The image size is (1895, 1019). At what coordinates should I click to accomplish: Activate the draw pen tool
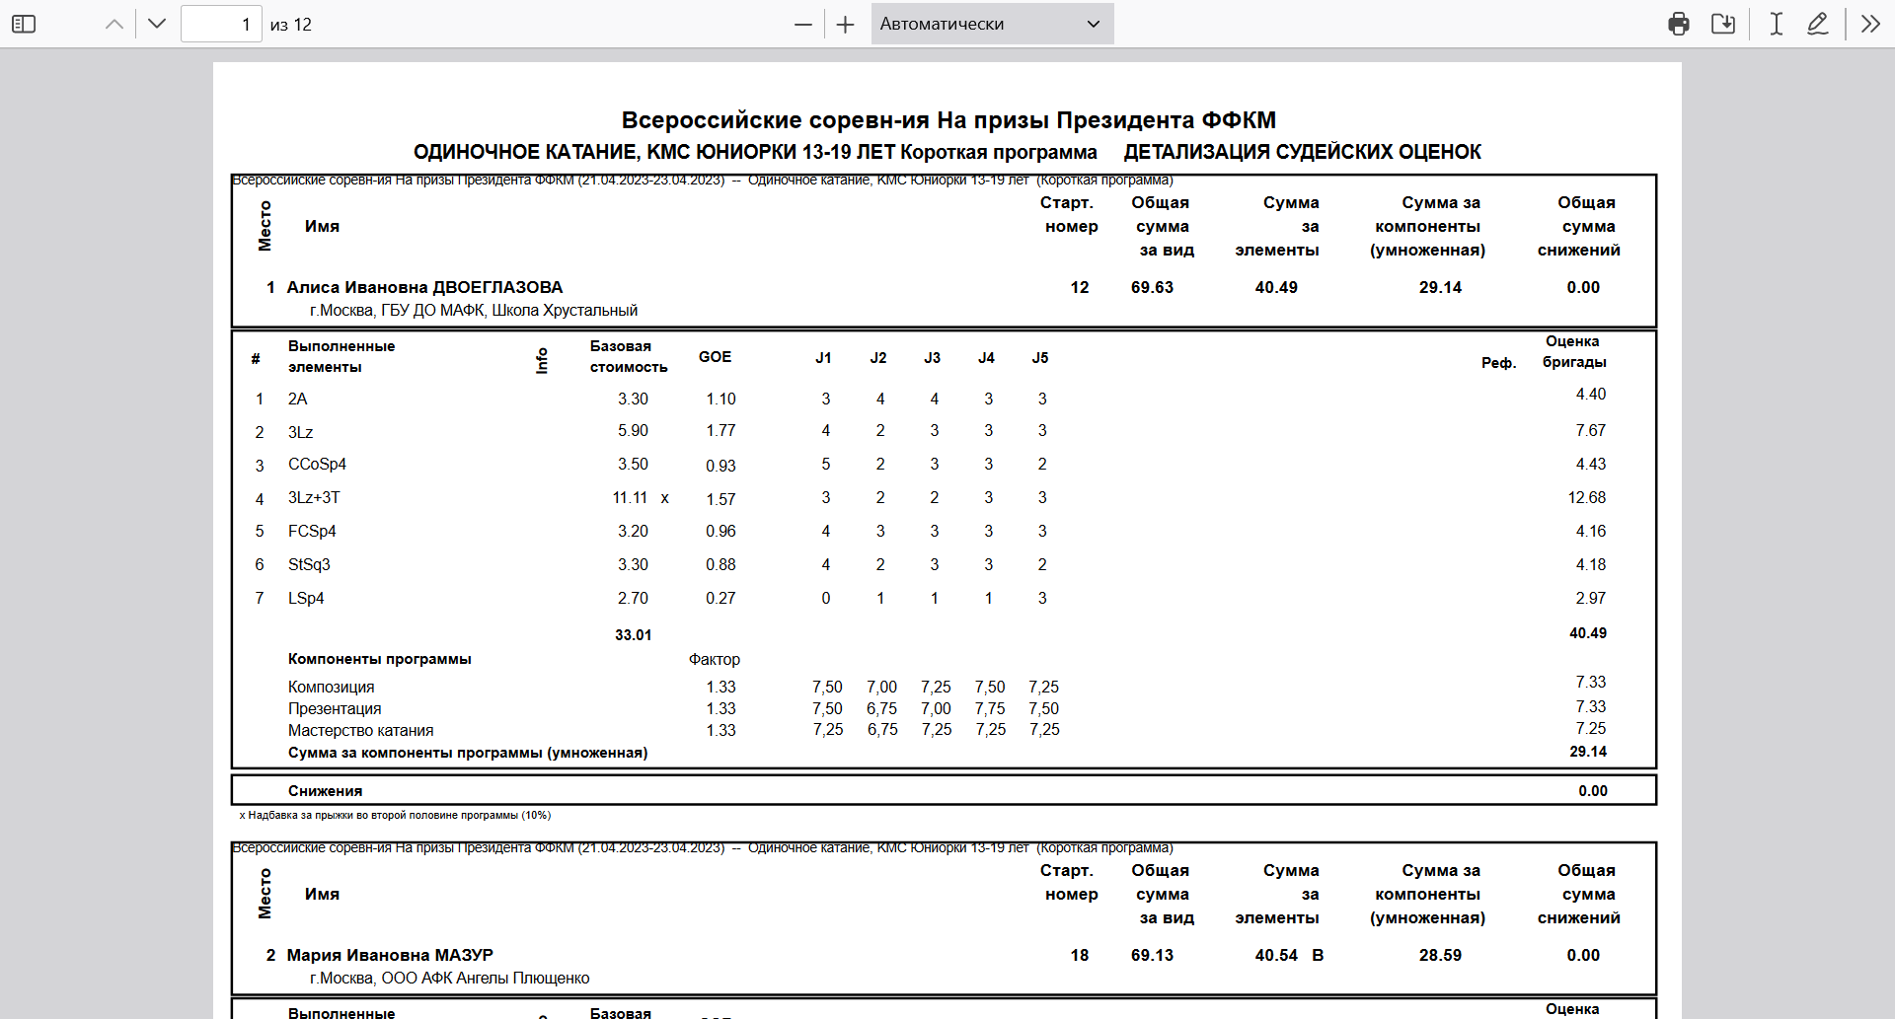[1817, 24]
